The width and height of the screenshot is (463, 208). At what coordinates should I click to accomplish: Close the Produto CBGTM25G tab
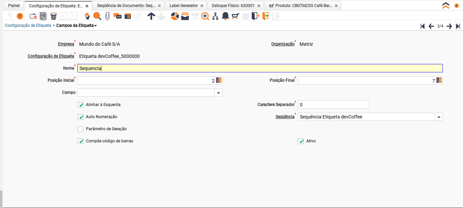click(x=336, y=6)
